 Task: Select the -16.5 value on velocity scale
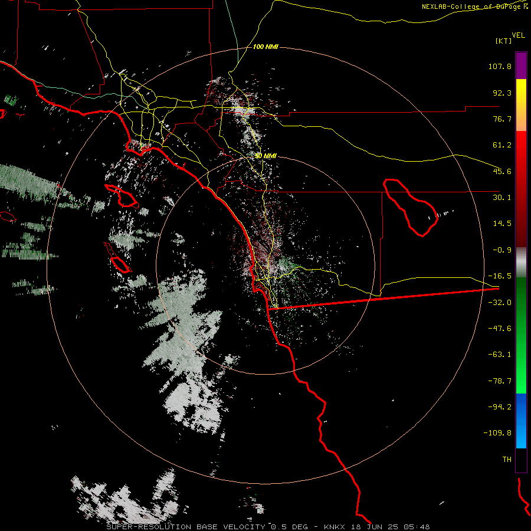click(500, 276)
